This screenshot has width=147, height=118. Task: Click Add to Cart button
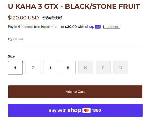click(75, 92)
